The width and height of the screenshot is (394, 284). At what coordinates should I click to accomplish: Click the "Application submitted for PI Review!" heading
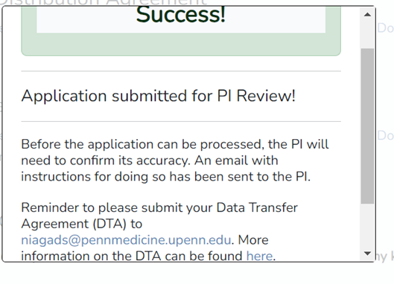pyautogui.click(x=159, y=96)
